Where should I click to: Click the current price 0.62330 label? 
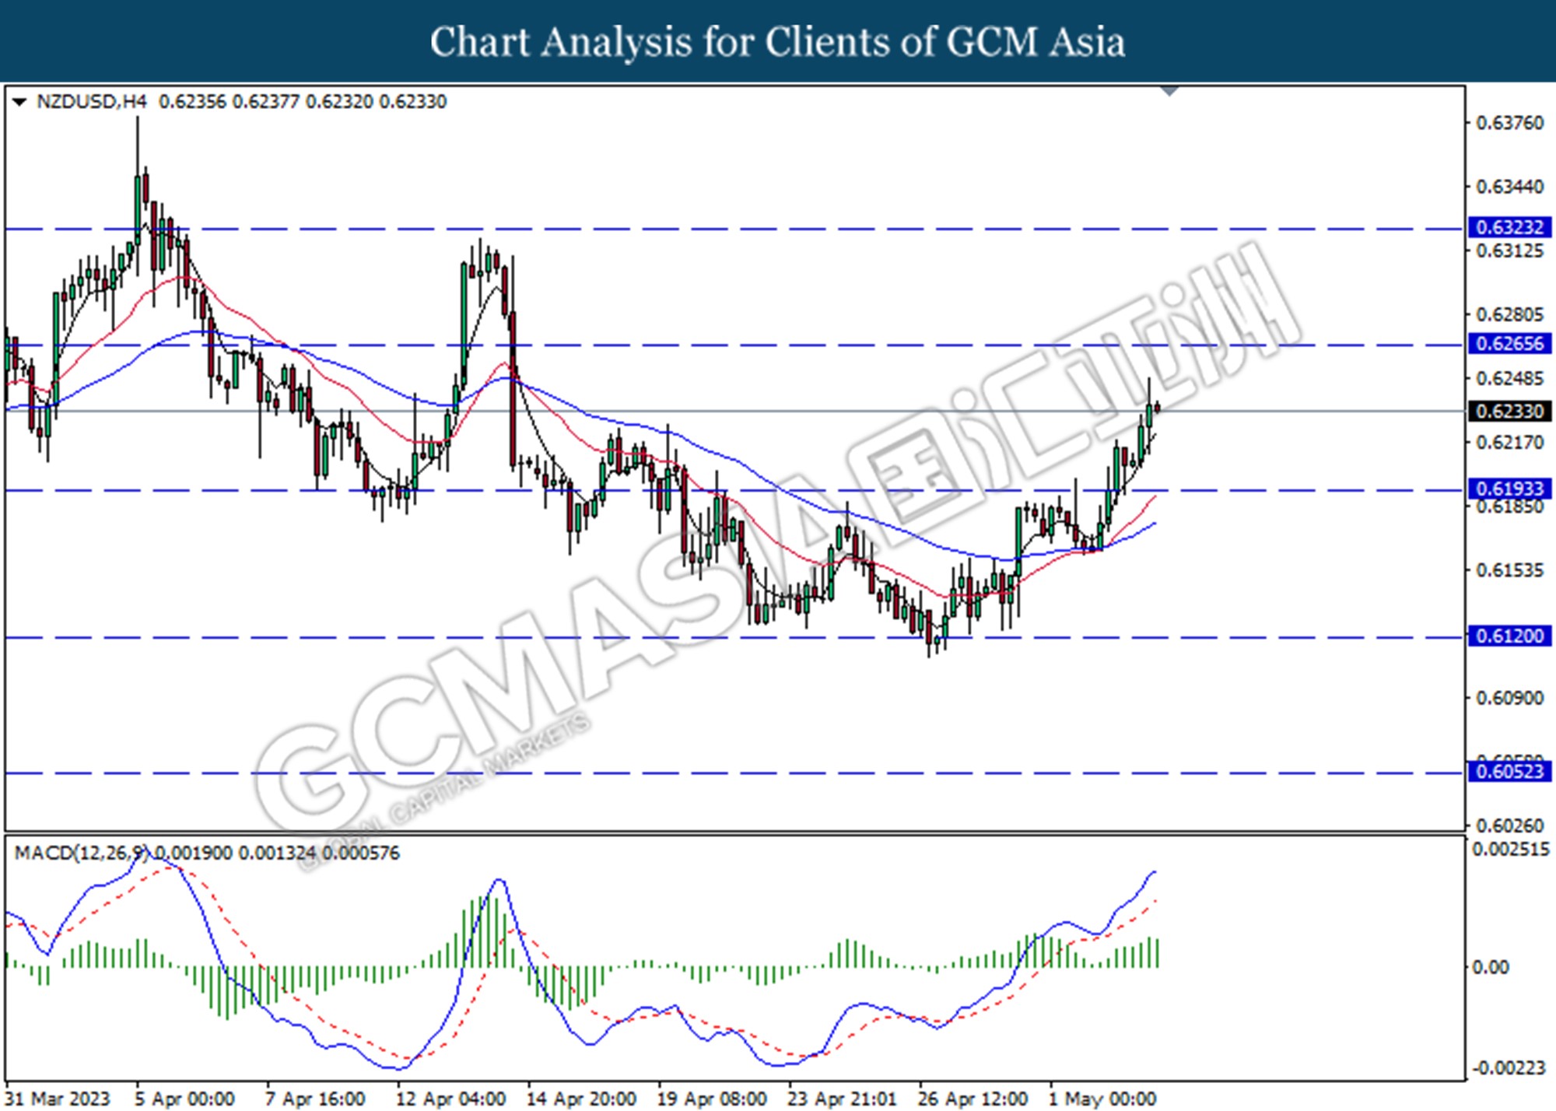pos(1509,411)
